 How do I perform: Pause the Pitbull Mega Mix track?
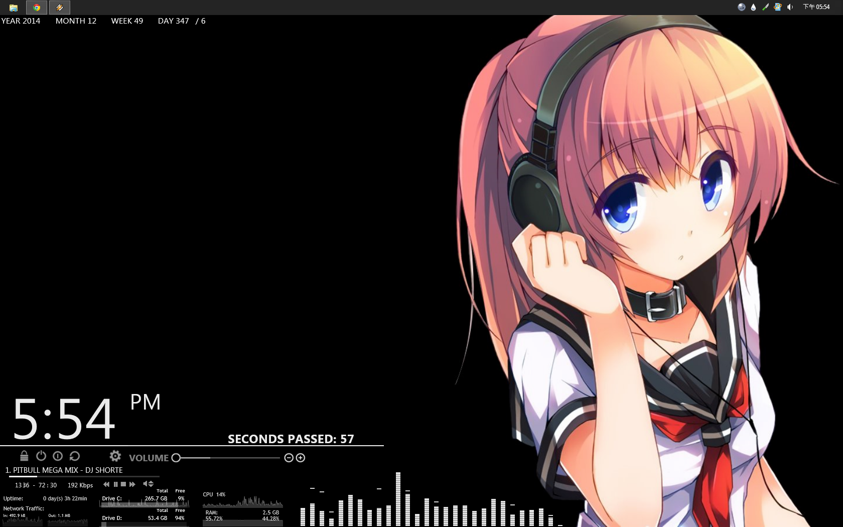pos(115,484)
